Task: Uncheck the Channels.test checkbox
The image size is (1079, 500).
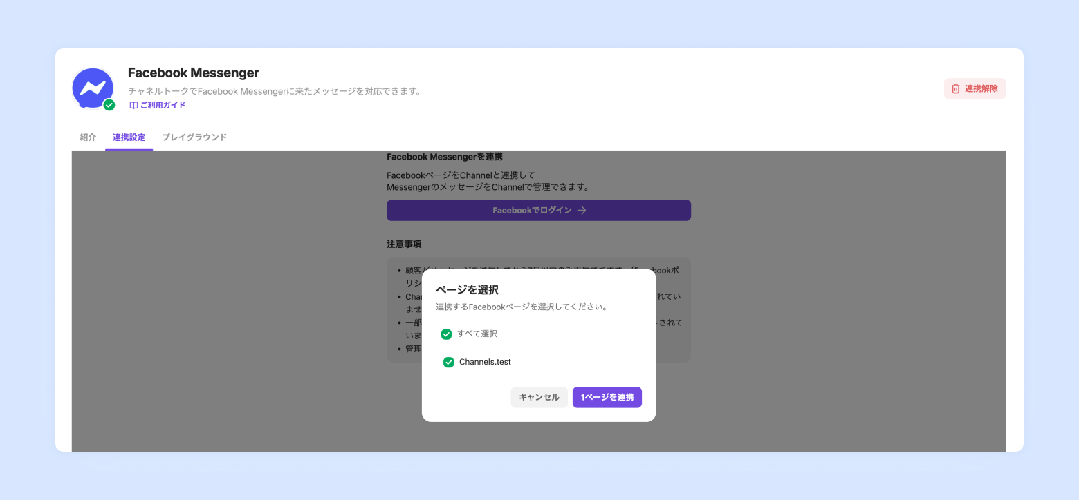Action: pos(448,362)
